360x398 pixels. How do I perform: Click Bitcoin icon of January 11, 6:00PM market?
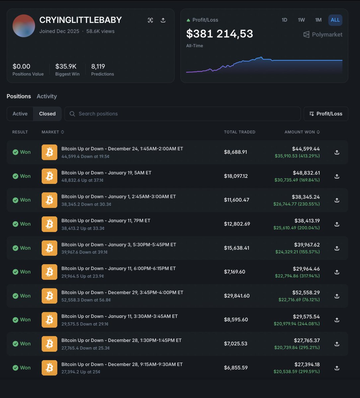[49, 272]
